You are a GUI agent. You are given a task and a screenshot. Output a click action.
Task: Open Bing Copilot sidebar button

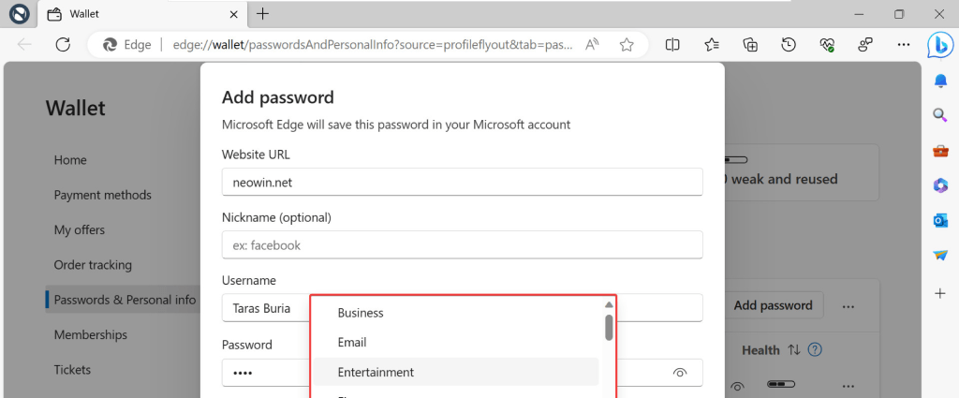(x=940, y=45)
